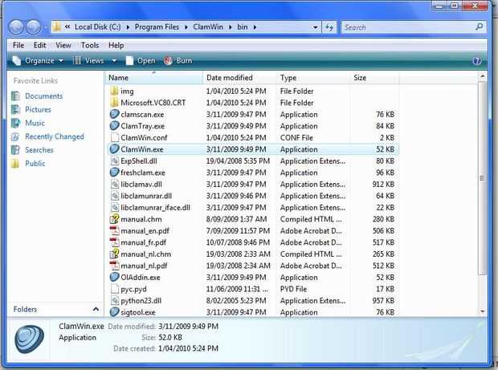The image size is (498, 370).
Task: Click the pyc.pyd file icon
Action: [114, 289]
